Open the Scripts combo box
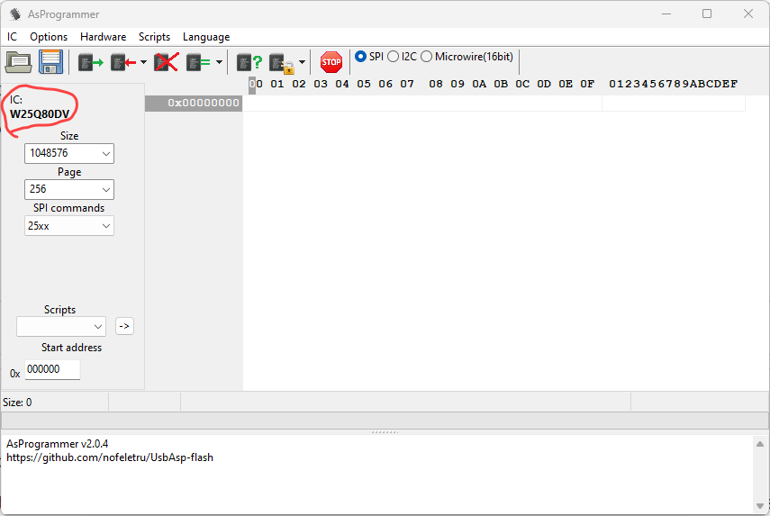Viewport: 770px width, 516px height. (61, 327)
